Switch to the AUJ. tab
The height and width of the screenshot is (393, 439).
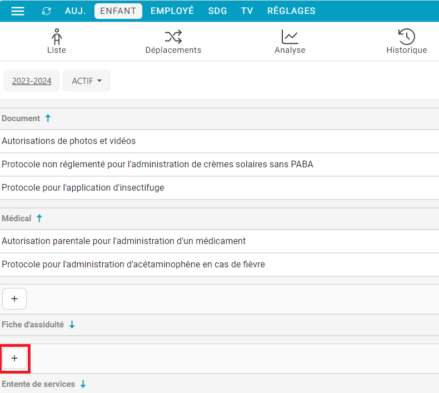pos(76,11)
